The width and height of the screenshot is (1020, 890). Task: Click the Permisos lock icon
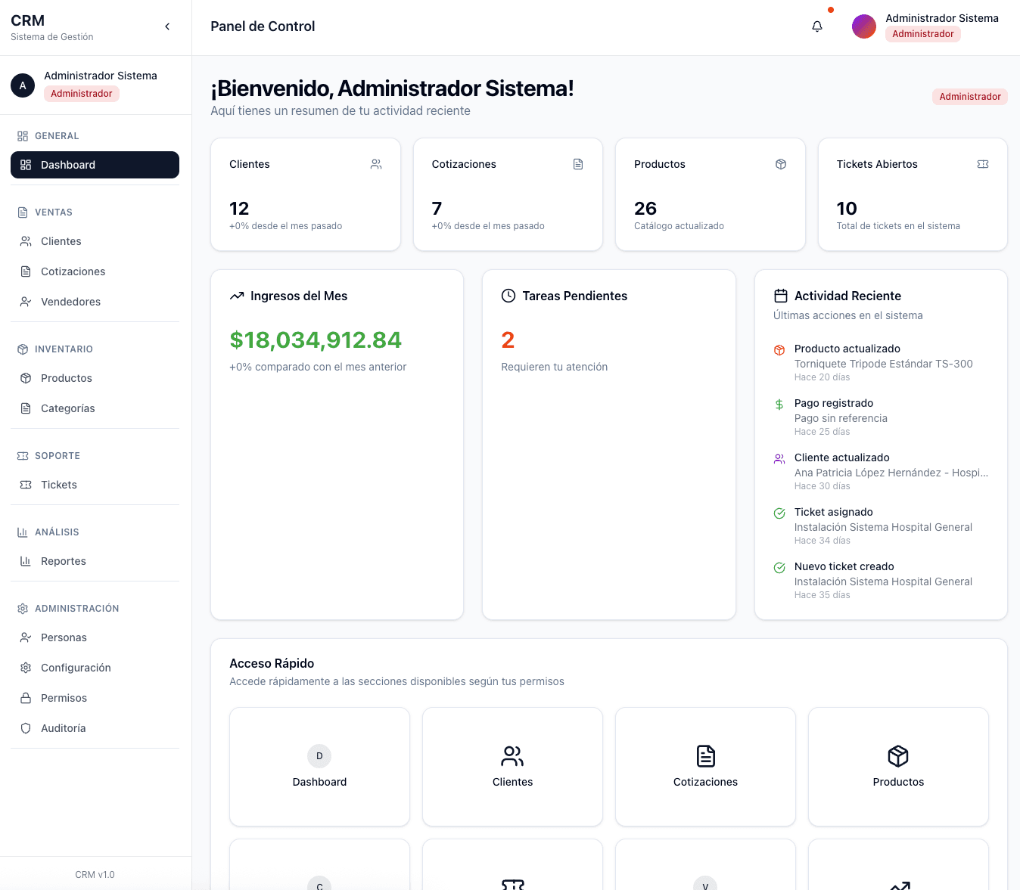point(26,698)
